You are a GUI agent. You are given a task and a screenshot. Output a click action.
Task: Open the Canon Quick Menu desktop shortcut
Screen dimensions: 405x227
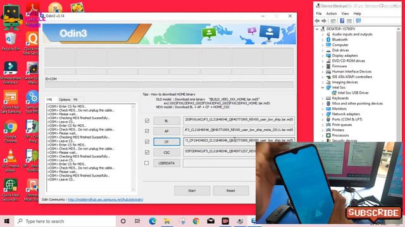[x=32, y=73]
